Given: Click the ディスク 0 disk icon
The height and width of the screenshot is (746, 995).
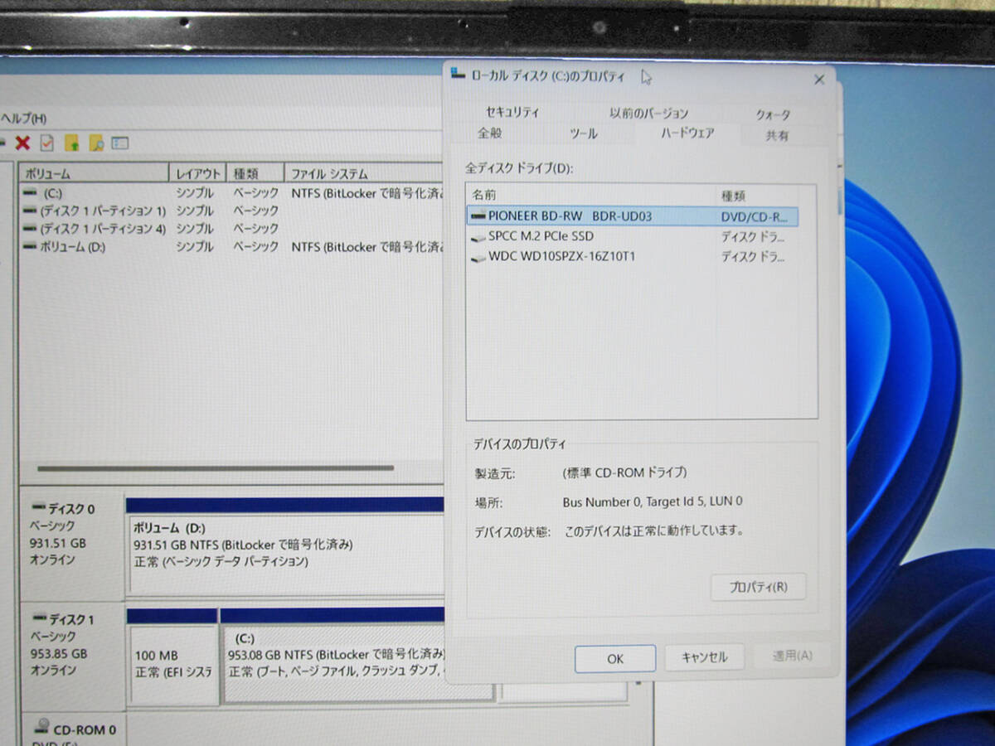Looking at the screenshot, I should (x=38, y=507).
